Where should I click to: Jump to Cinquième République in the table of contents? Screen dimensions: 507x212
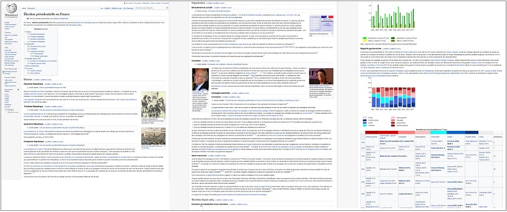click(x=36, y=42)
